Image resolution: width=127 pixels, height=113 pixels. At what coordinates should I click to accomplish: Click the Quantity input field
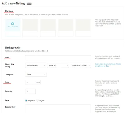[30, 91]
